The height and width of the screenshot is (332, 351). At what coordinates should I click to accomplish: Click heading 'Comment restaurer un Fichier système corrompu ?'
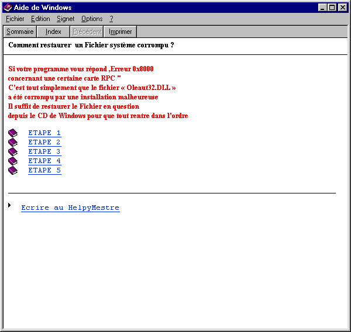click(91, 45)
